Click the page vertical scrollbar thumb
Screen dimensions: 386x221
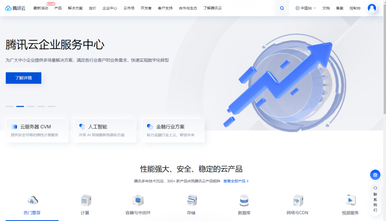(384, 58)
